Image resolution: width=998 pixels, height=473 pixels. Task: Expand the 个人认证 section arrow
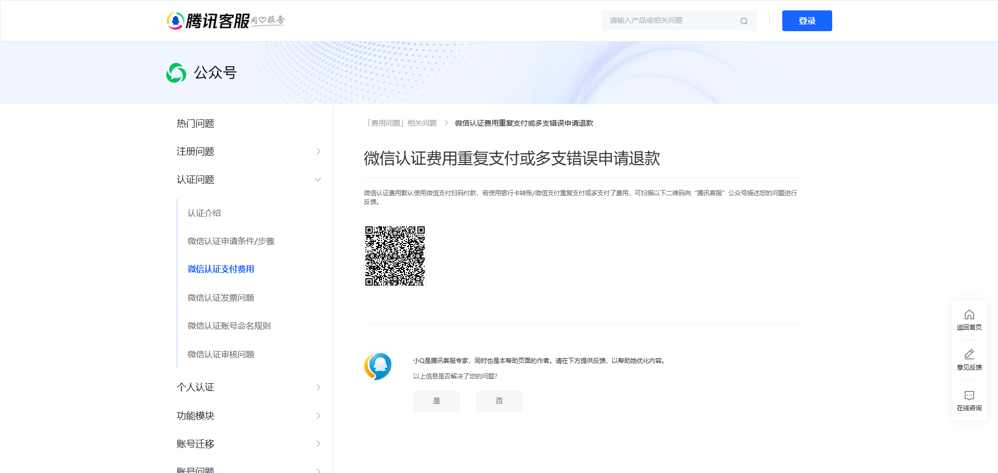319,388
